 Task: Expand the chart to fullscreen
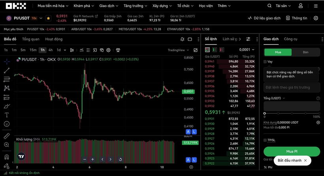coord(196,50)
